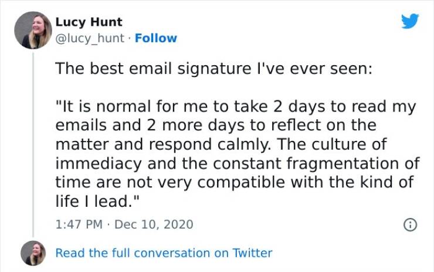The width and height of the screenshot is (434, 272).
Task: Click Lucy Hunt's large profile photo
Action: click(33, 30)
